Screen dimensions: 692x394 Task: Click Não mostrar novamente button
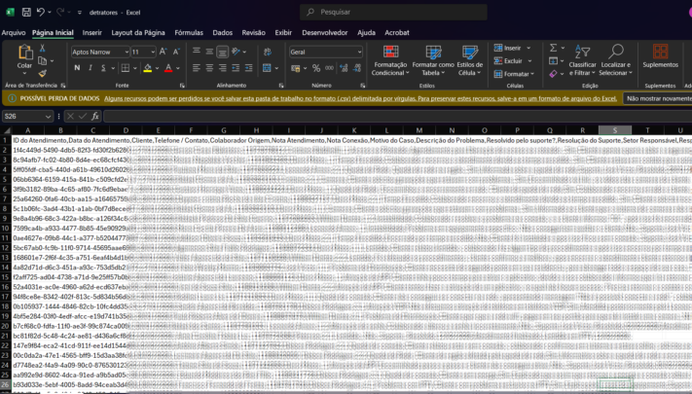tap(658, 98)
